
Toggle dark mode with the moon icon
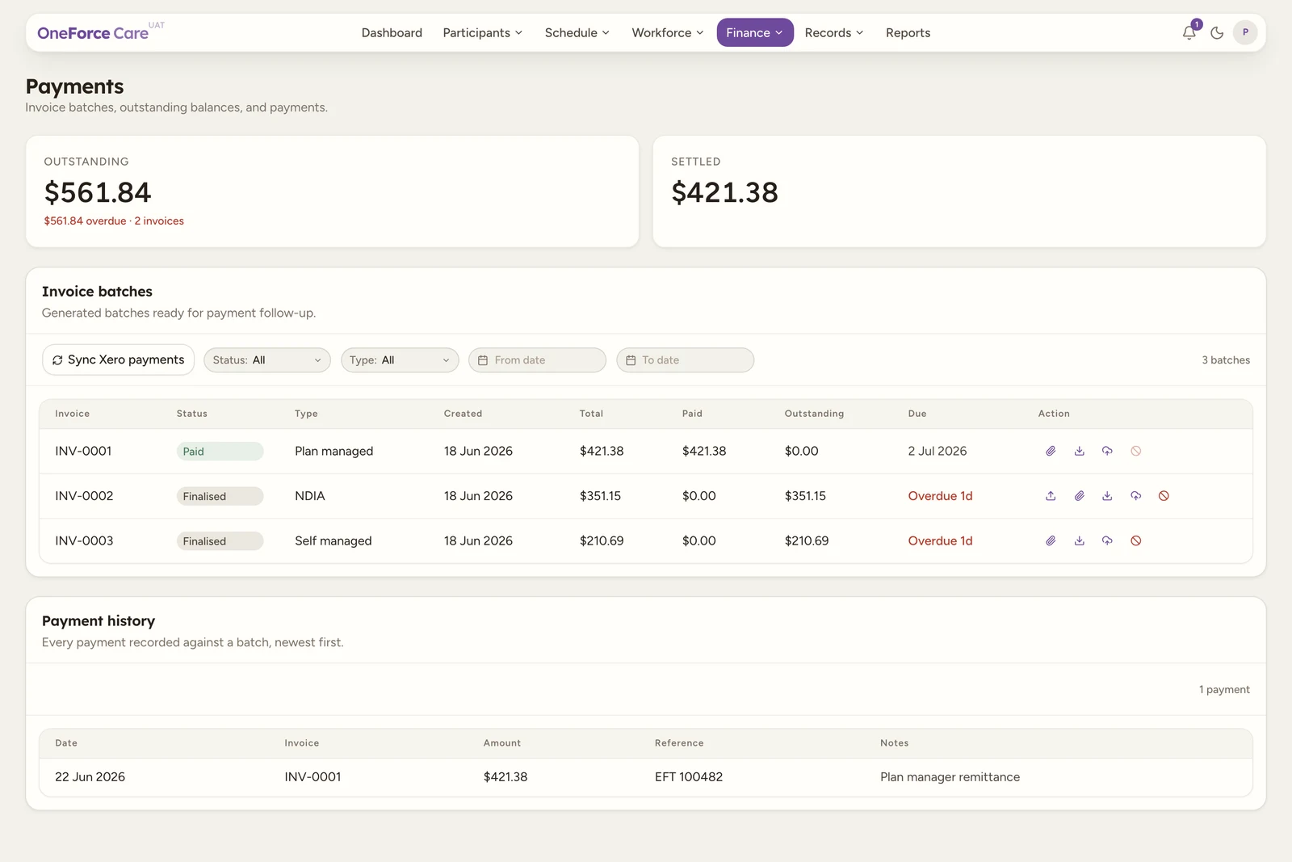[1217, 32]
